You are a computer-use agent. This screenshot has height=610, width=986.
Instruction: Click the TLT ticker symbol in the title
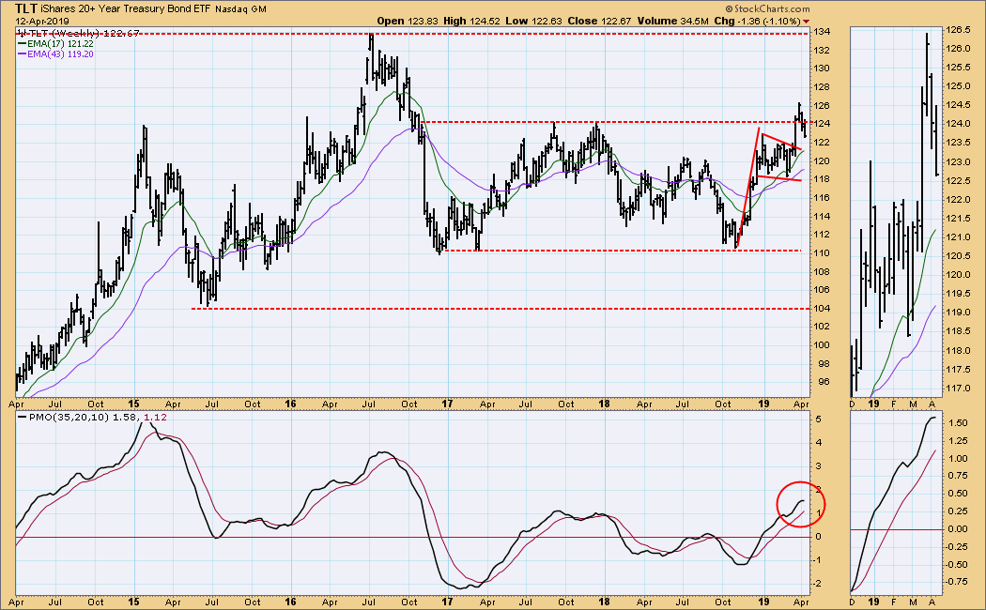point(26,8)
